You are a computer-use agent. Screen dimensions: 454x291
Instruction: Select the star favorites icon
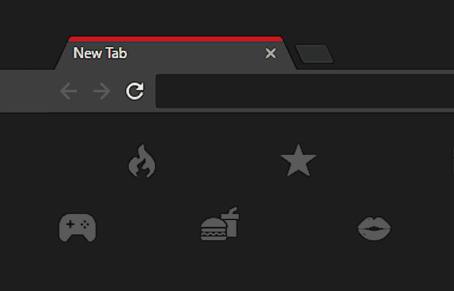298,160
